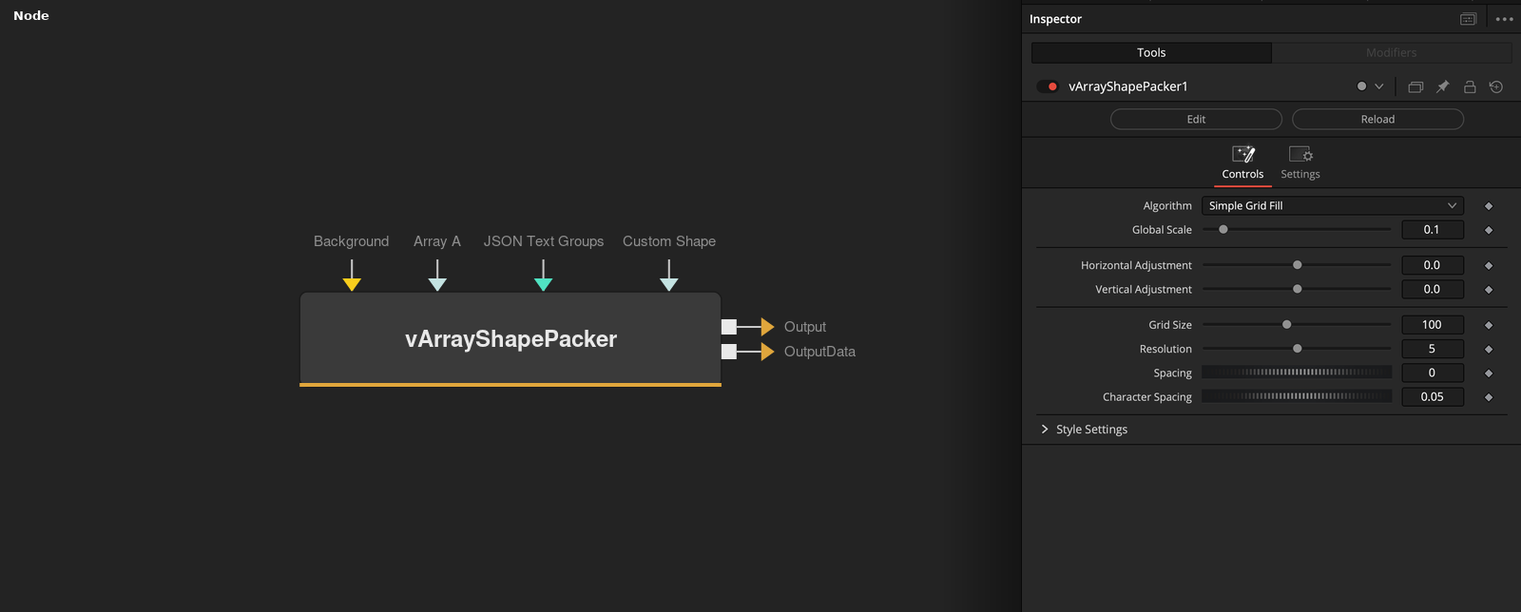Click the Global Scale value field 0.1

click(x=1432, y=229)
